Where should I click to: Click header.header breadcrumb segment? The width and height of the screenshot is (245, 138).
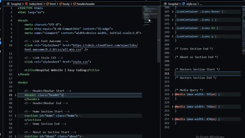coord(86,4)
